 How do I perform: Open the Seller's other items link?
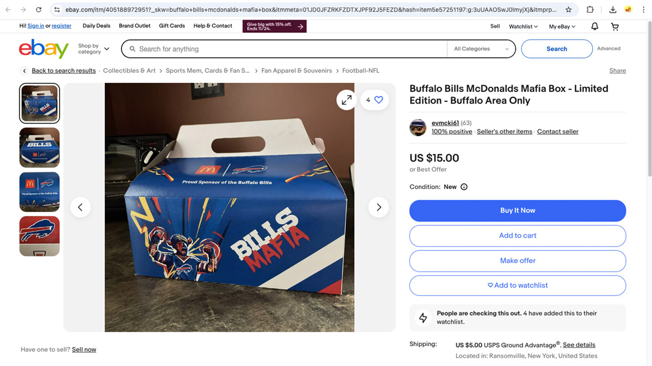click(x=504, y=132)
